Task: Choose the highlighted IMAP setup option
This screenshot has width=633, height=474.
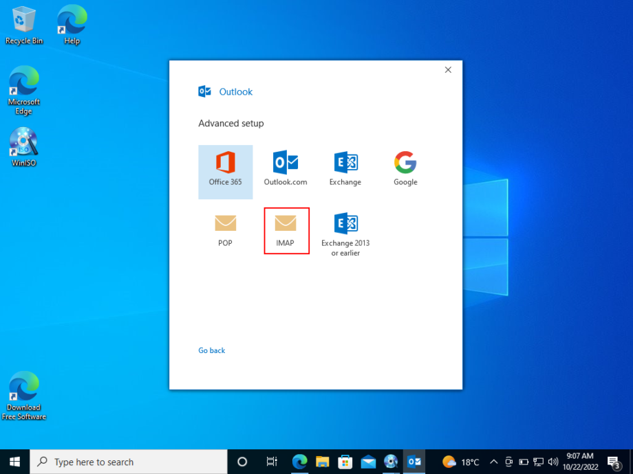Action: pyautogui.click(x=286, y=230)
